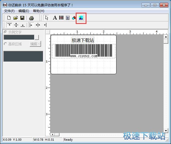Select the 示例文字 radio option
The width and height of the screenshot is (171, 144).
pos(5,32)
